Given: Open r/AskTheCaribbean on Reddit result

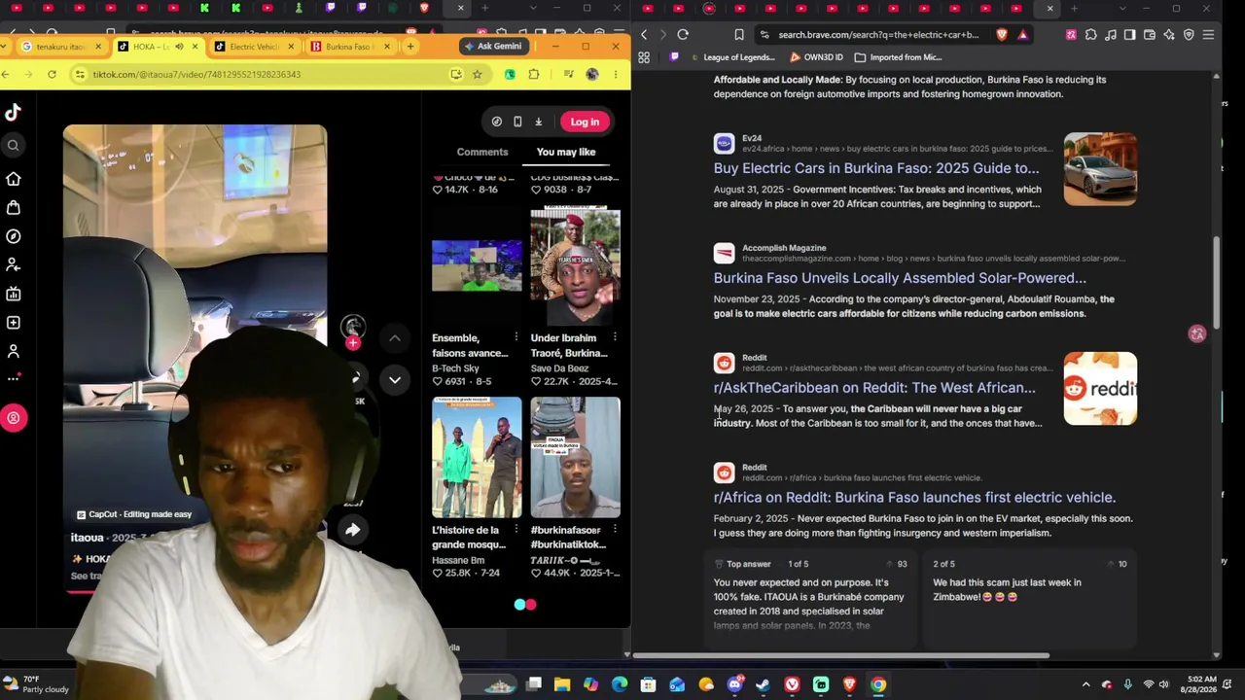Looking at the screenshot, I should click(x=874, y=388).
